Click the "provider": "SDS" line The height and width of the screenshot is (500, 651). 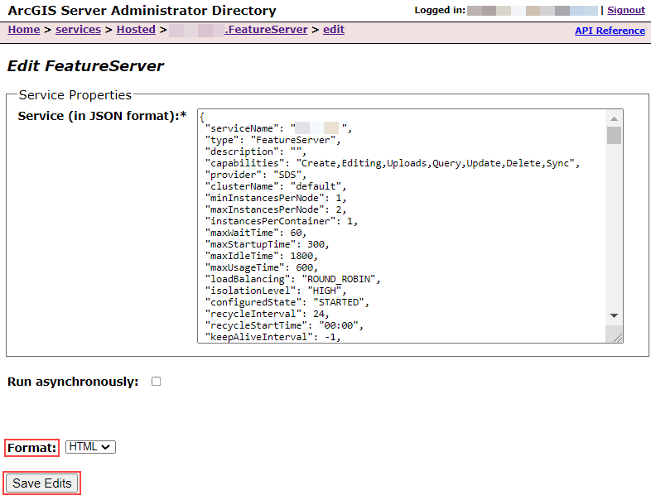click(256, 175)
